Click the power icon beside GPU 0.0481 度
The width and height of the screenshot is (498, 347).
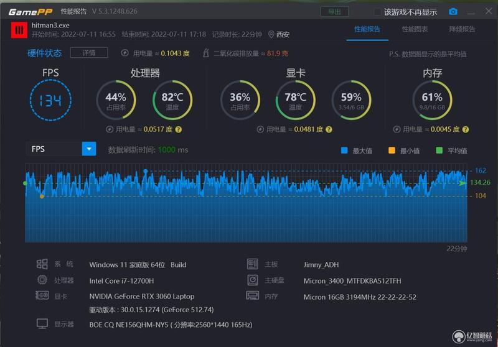pyautogui.click(x=260, y=129)
